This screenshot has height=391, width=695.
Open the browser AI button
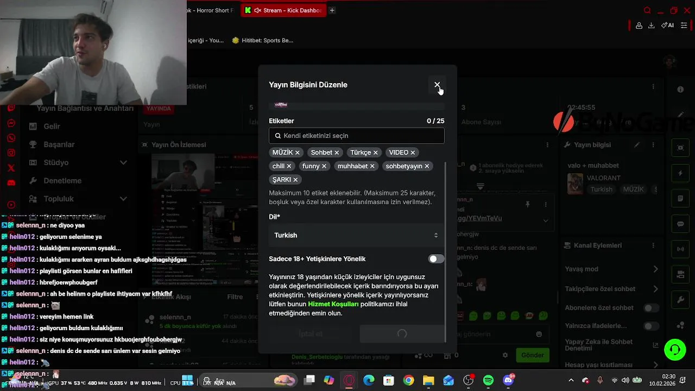point(667,26)
